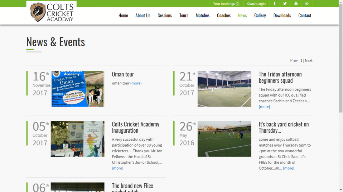Open Colts Cricket Academy Inauguration title

point(136,127)
